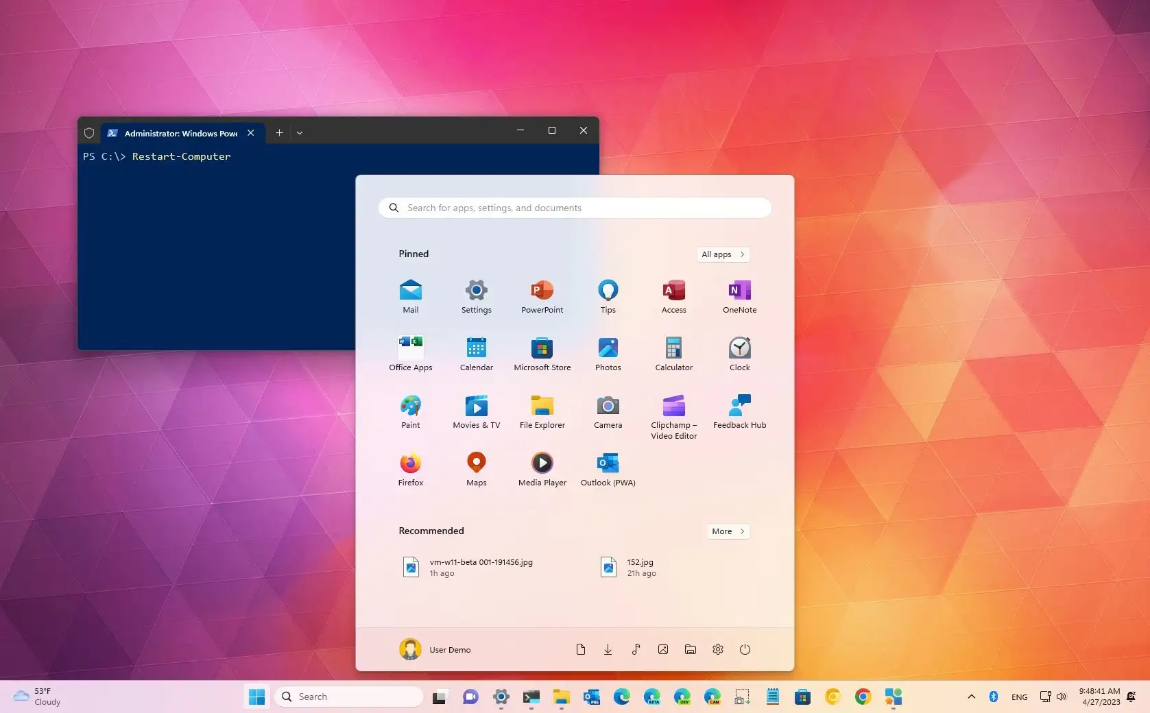Open the volume quick settings icon
1150x713 pixels.
(x=1061, y=697)
